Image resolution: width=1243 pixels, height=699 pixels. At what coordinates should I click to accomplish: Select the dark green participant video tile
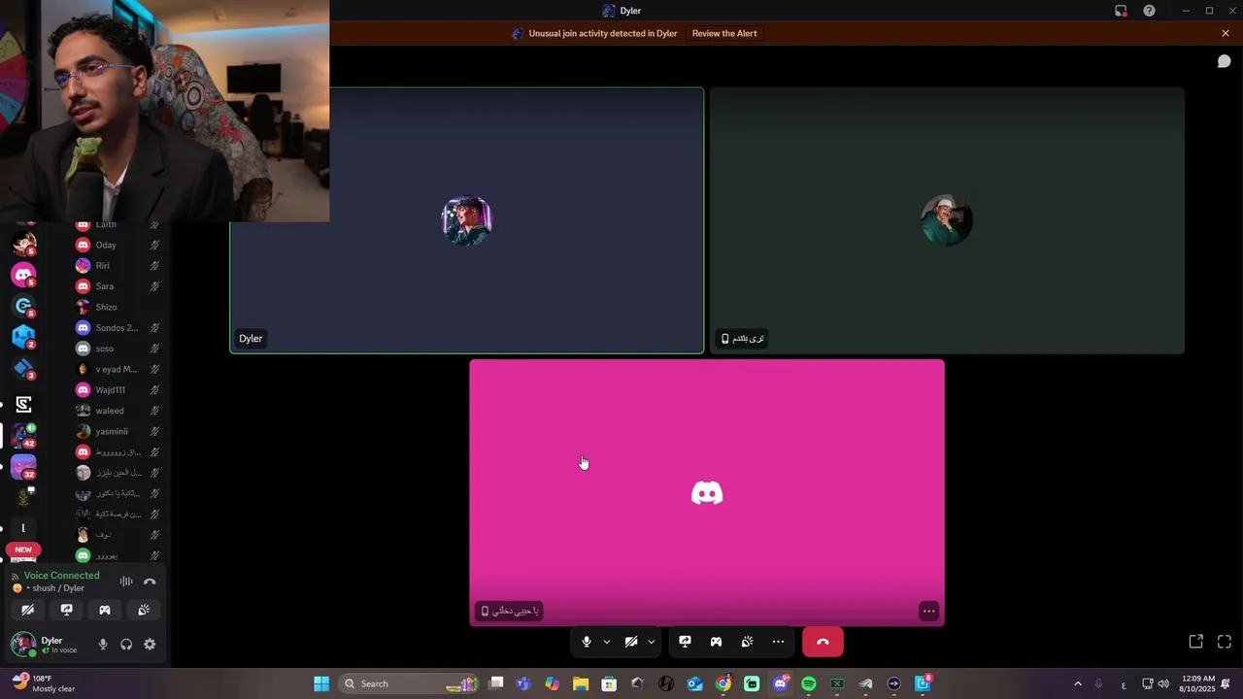coord(947,220)
